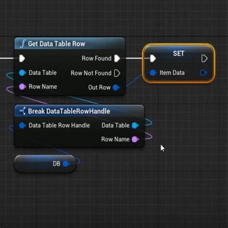Click the Data Table Row Handle input pin
This screenshot has height=228, width=228.
click(x=23, y=126)
